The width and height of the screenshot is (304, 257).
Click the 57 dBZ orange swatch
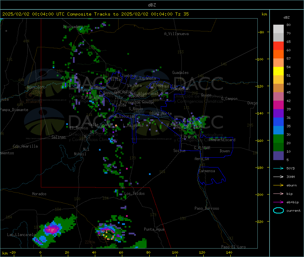click(x=278, y=62)
